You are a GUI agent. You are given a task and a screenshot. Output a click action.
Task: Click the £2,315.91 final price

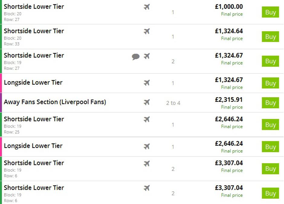(x=229, y=100)
